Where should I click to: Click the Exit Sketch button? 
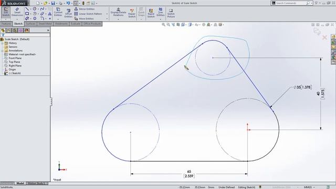[x=6, y=13]
